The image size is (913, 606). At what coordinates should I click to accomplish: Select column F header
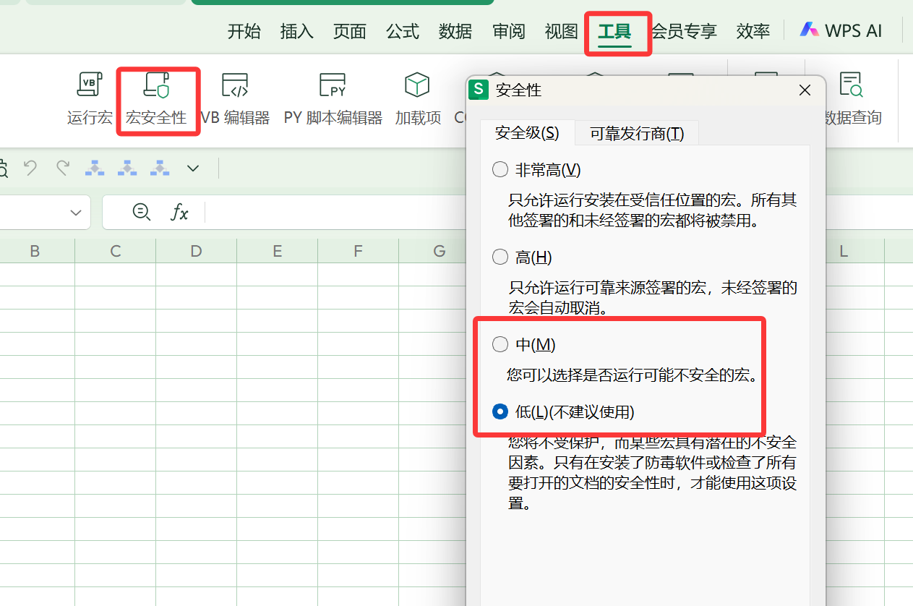[359, 251]
